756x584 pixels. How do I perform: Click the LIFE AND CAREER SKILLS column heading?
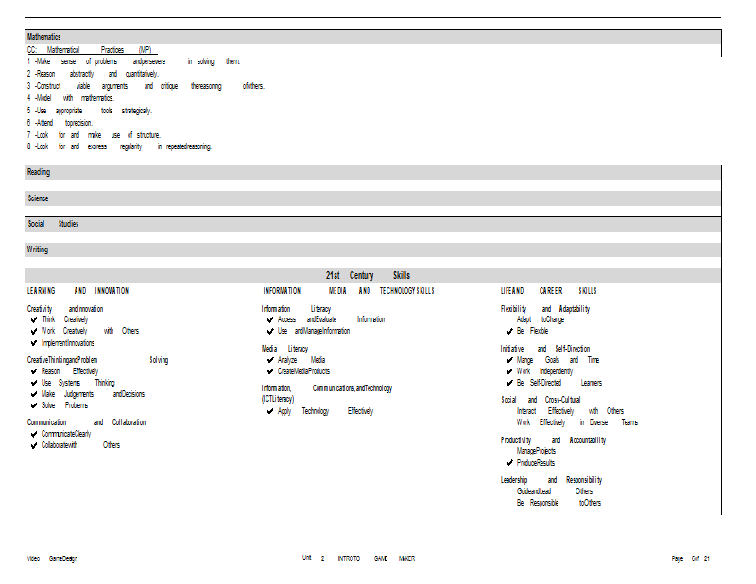pos(549,291)
